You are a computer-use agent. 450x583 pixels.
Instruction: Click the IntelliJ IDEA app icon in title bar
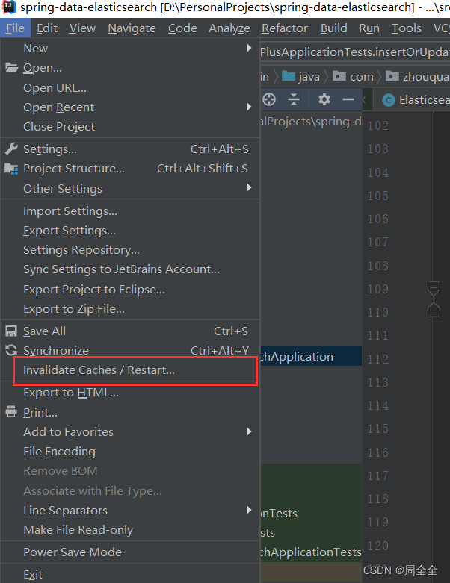click(x=9, y=7)
